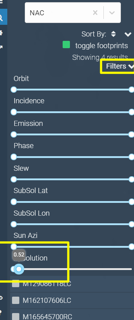
Task: Clear the NAC selection with the X
Action: 95,13
